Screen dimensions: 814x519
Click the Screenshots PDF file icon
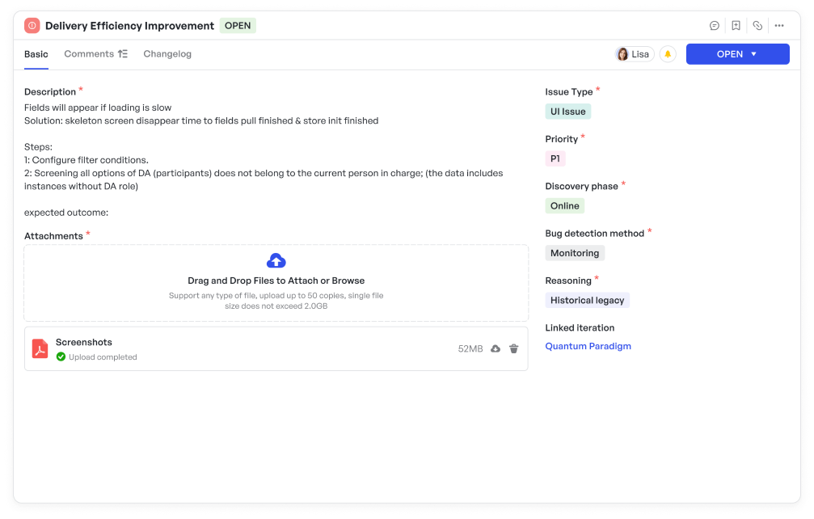tap(40, 348)
